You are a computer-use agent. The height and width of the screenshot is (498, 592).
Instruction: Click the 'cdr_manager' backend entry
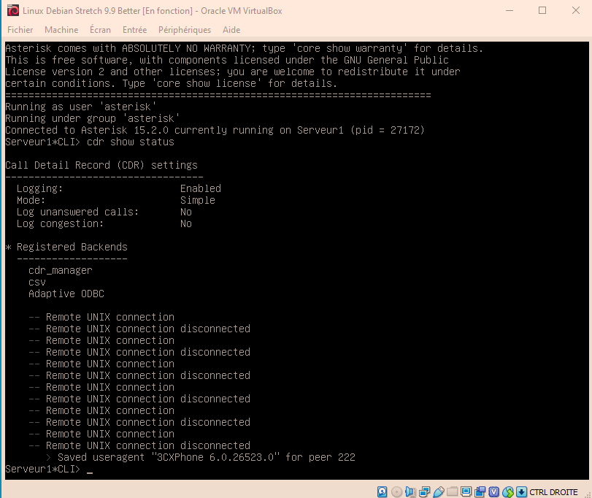tap(61, 270)
